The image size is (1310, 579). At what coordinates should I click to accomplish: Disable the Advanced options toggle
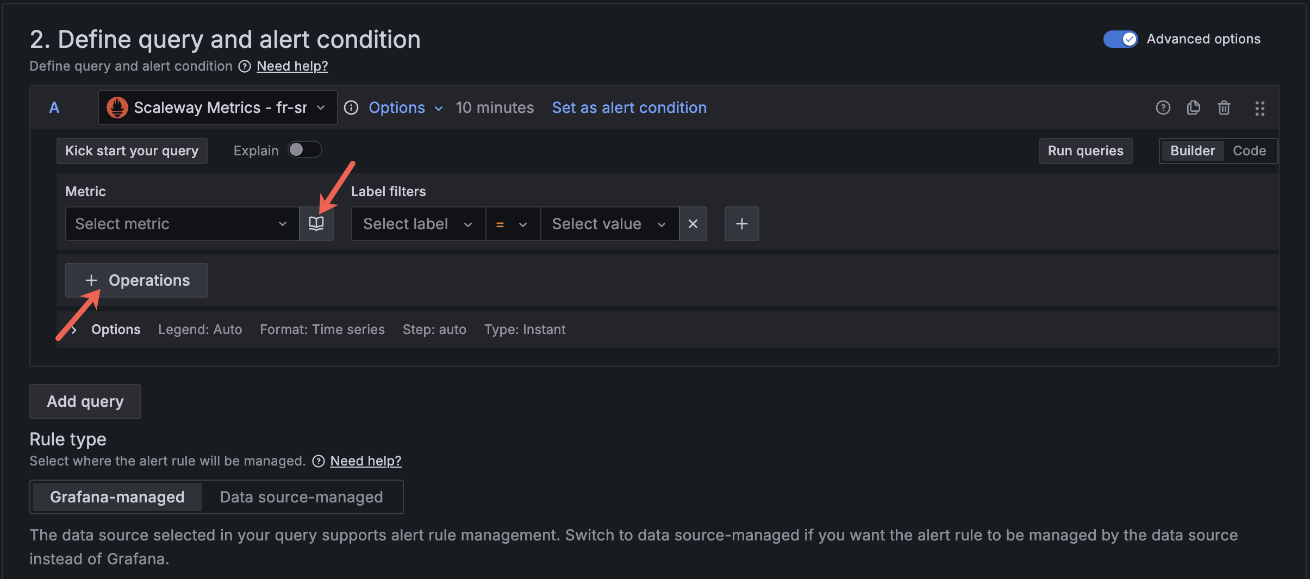(1120, 39)
